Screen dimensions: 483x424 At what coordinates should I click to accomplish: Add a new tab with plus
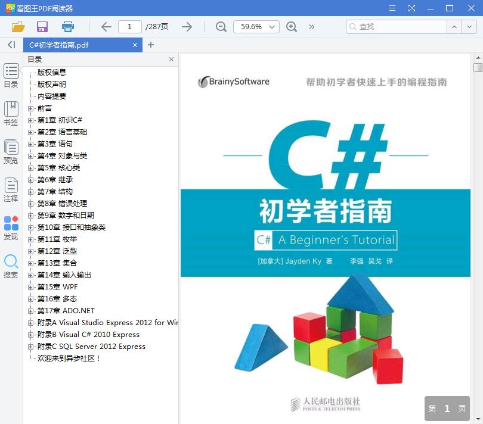(151, 45)
